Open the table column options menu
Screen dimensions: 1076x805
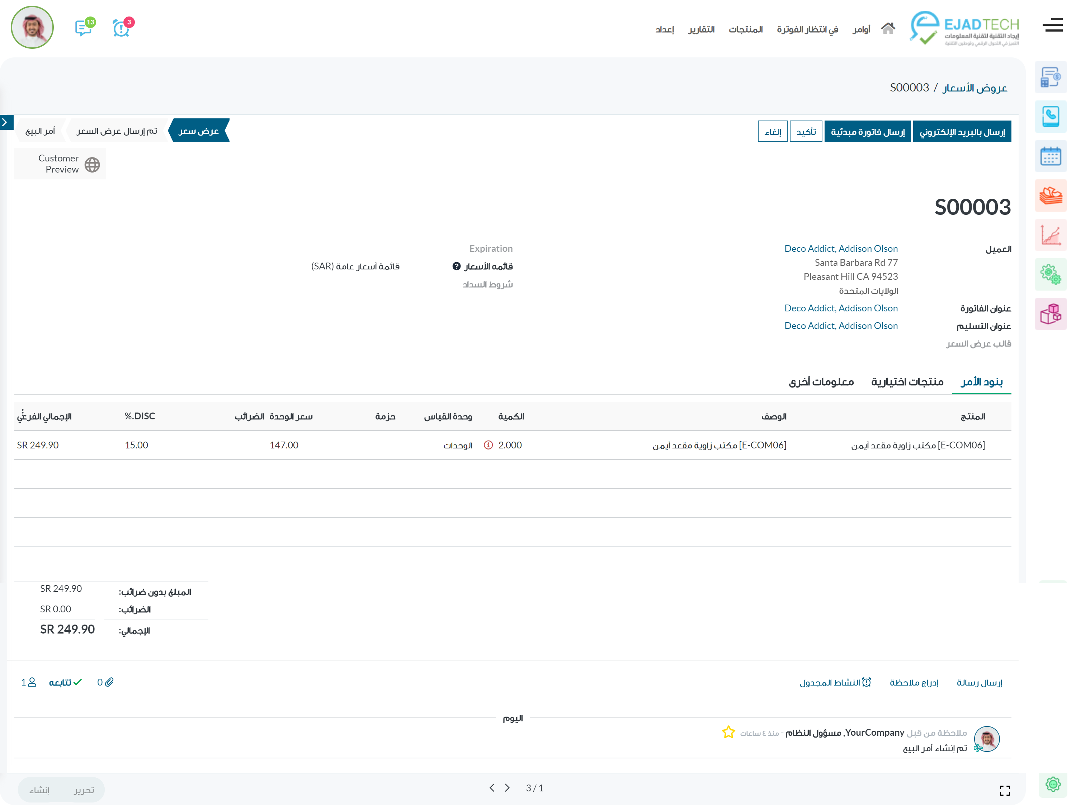23,412
